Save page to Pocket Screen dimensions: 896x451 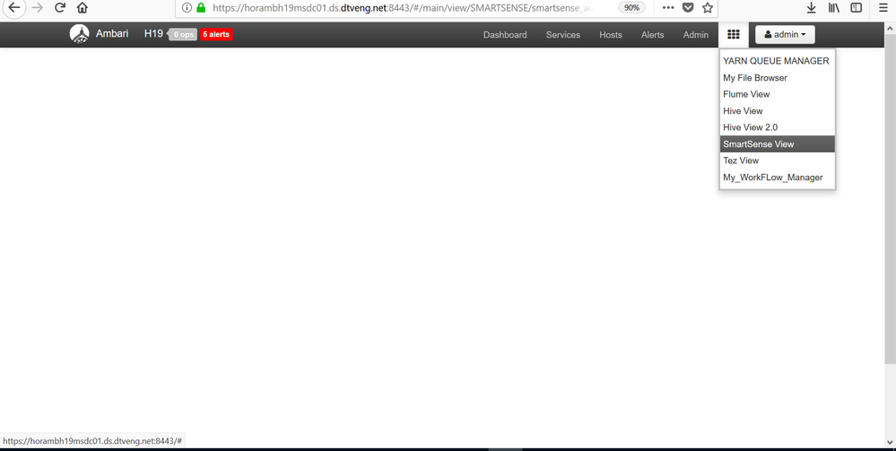tap(688, 8)
